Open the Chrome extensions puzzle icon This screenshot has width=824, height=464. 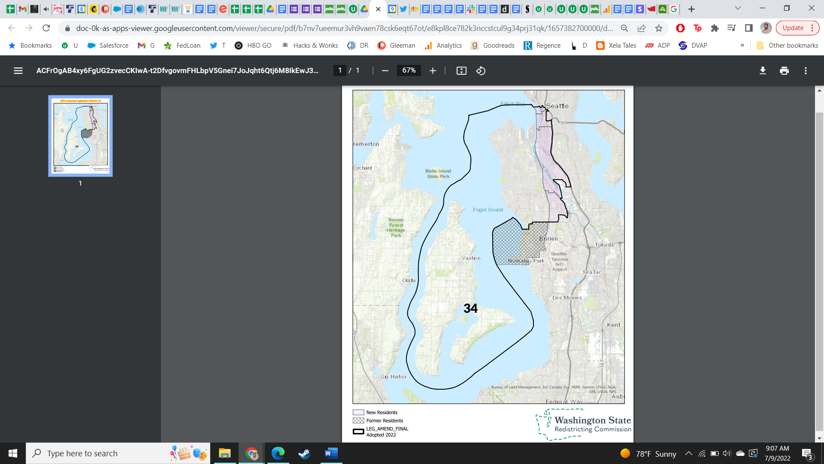(x=715, y=28)
